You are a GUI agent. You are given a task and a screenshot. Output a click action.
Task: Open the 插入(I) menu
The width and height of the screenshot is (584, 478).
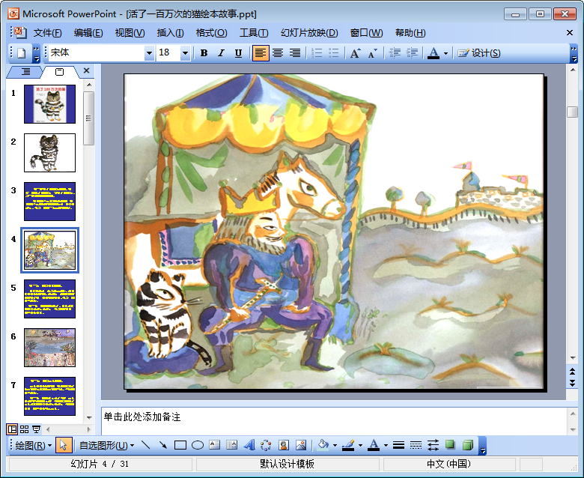(170, 33)
